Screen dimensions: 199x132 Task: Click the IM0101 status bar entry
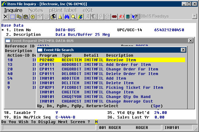pyautogui.click(x=178, y=128)
